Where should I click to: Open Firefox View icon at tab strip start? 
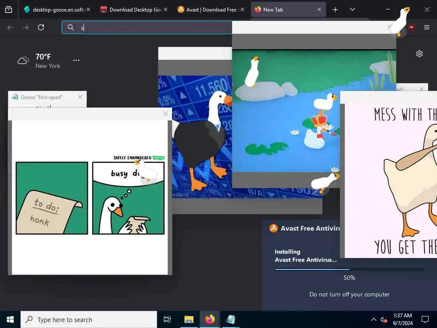9,10
